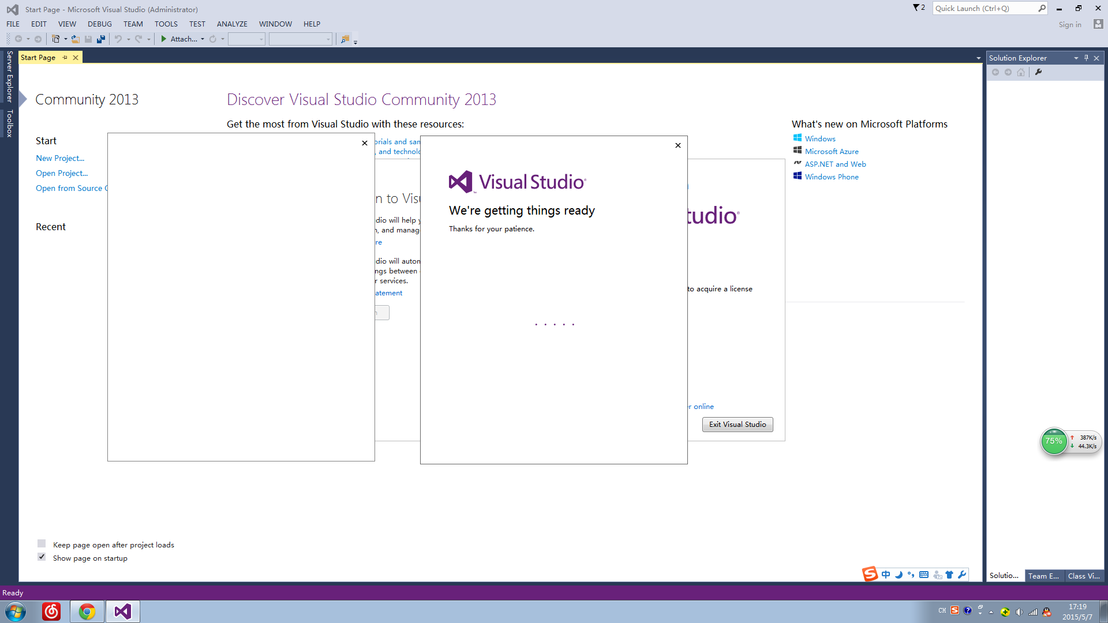Pin the Solution Explorer panel
The image size is (1108, 623).
(x=1086, y=58)
